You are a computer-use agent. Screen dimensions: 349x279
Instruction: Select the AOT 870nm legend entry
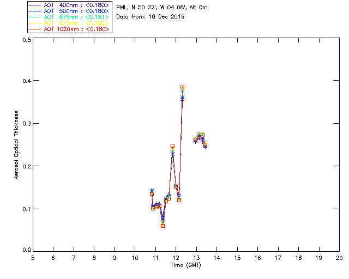pyautogui.click(x=69, y=23)
